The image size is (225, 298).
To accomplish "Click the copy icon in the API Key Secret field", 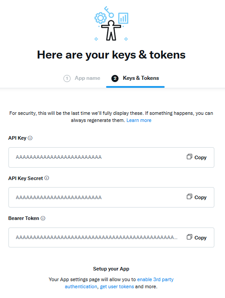I will [x=189, y=196].
